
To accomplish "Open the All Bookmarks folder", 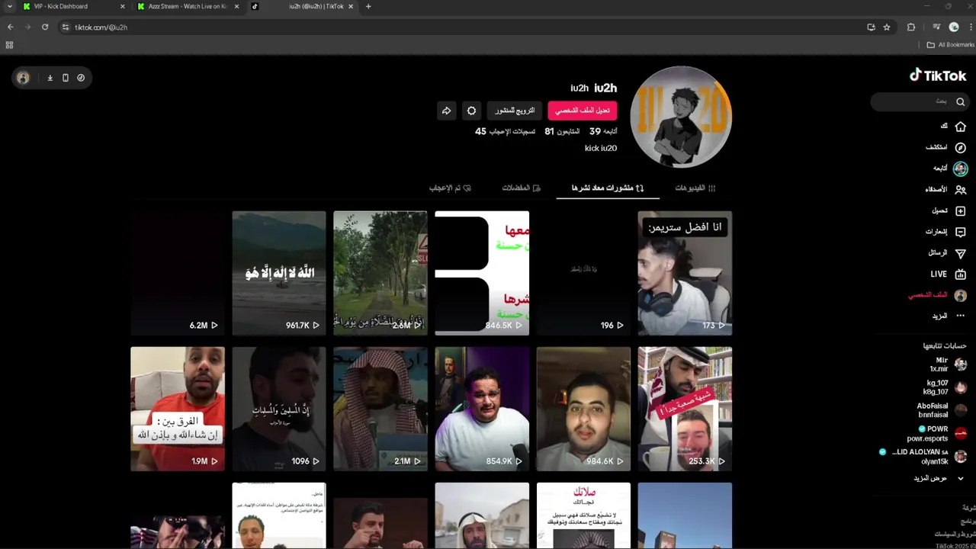I will [x=950, y=45].
